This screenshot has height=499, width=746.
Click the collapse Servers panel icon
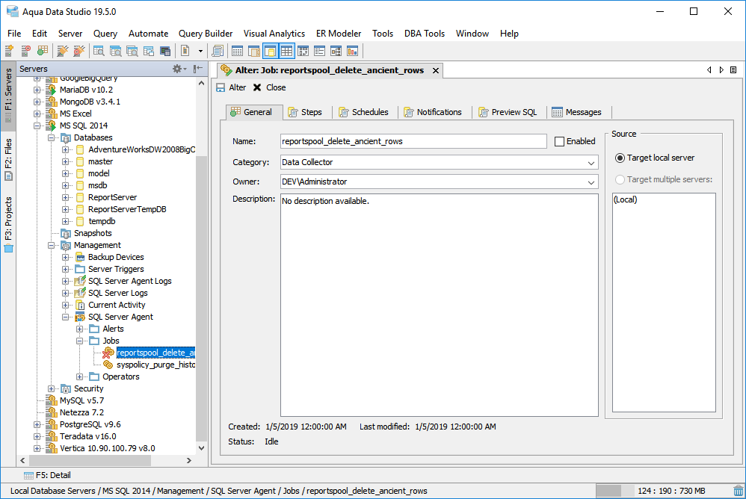point(198,69)
